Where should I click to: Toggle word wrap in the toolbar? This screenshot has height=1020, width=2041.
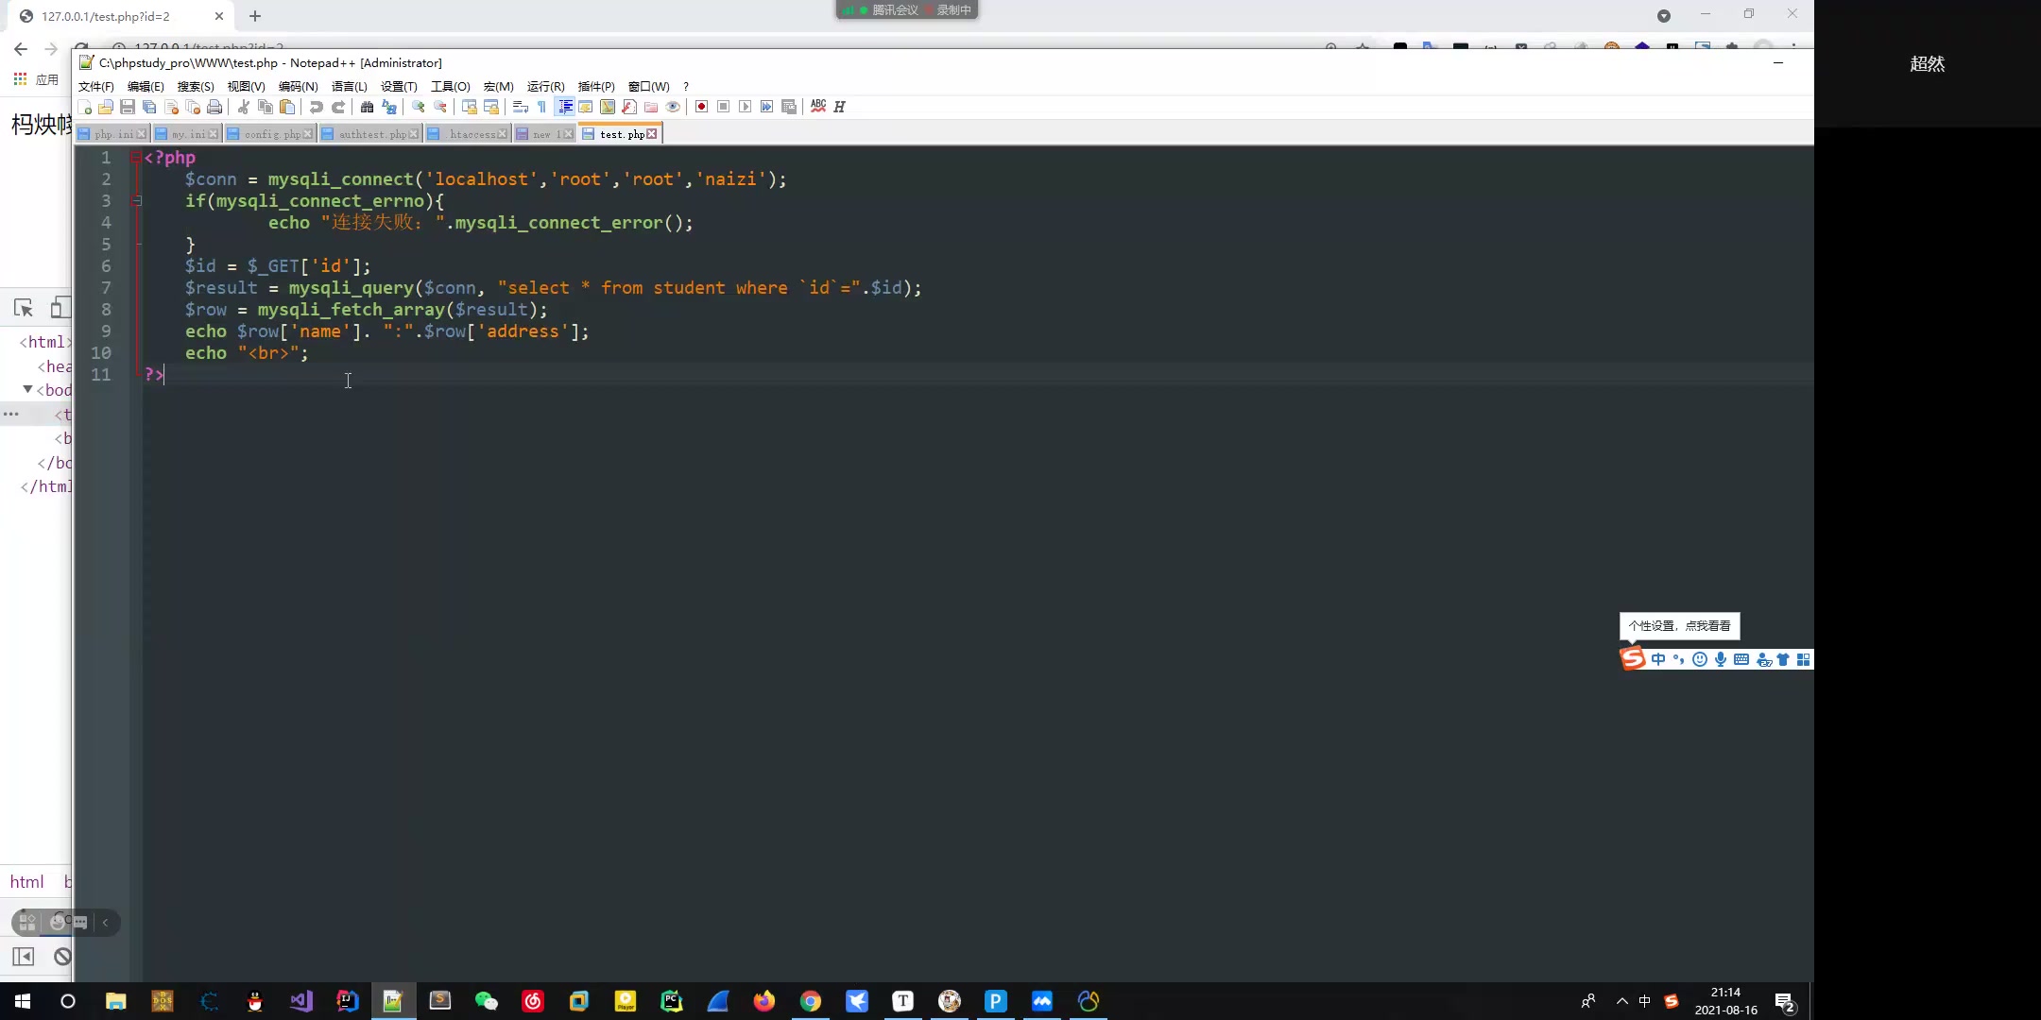520,107
